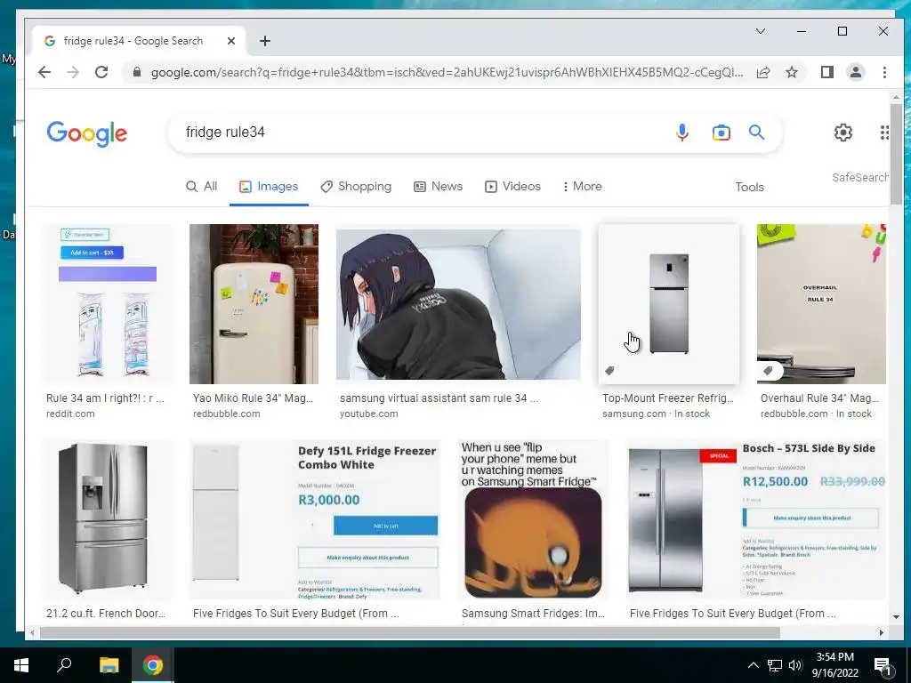Open the Chrome profile avatar
911x683 pixels.
click(855, 72)
